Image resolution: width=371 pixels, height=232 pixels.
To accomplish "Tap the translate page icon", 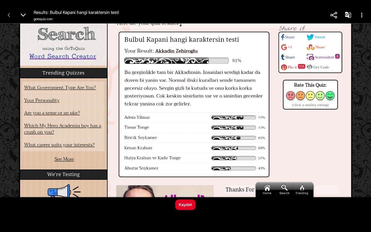I will pyautogui.click(x=348, y=15).
